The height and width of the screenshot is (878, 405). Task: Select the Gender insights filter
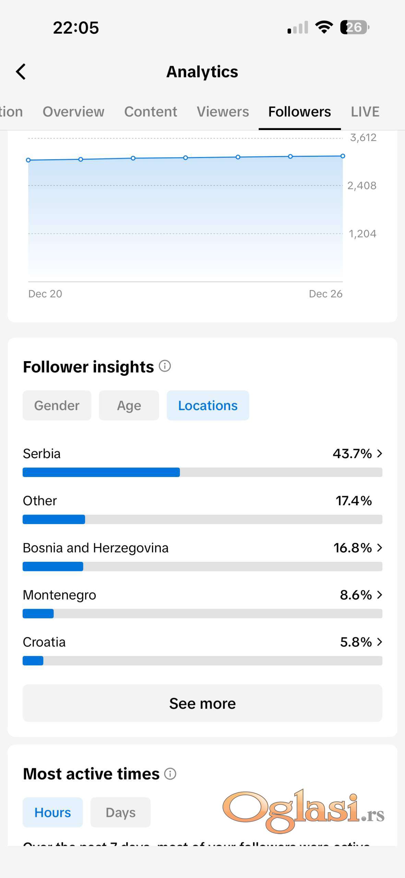pos(57,405)
